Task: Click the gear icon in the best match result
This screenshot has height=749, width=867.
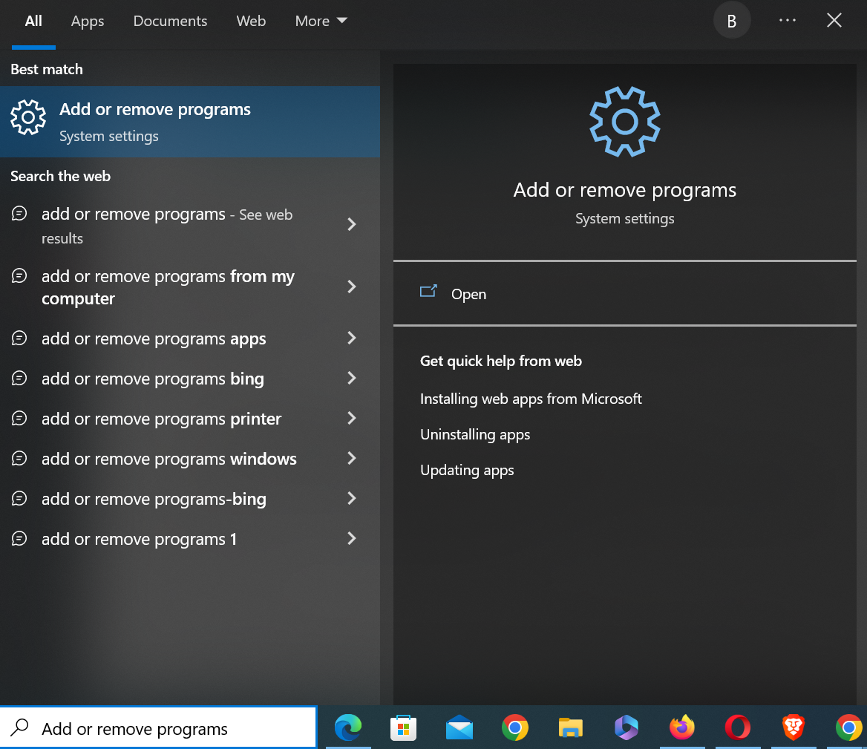Action: [x=27, y=117]
